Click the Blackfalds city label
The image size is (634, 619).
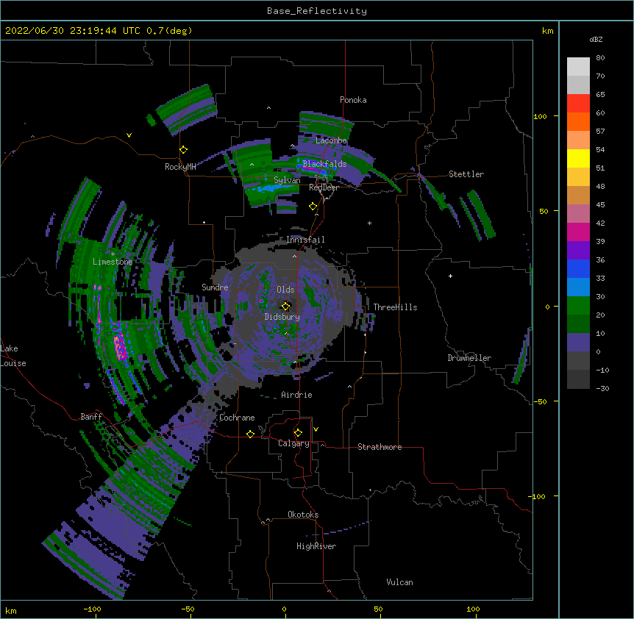coord(324,164)
